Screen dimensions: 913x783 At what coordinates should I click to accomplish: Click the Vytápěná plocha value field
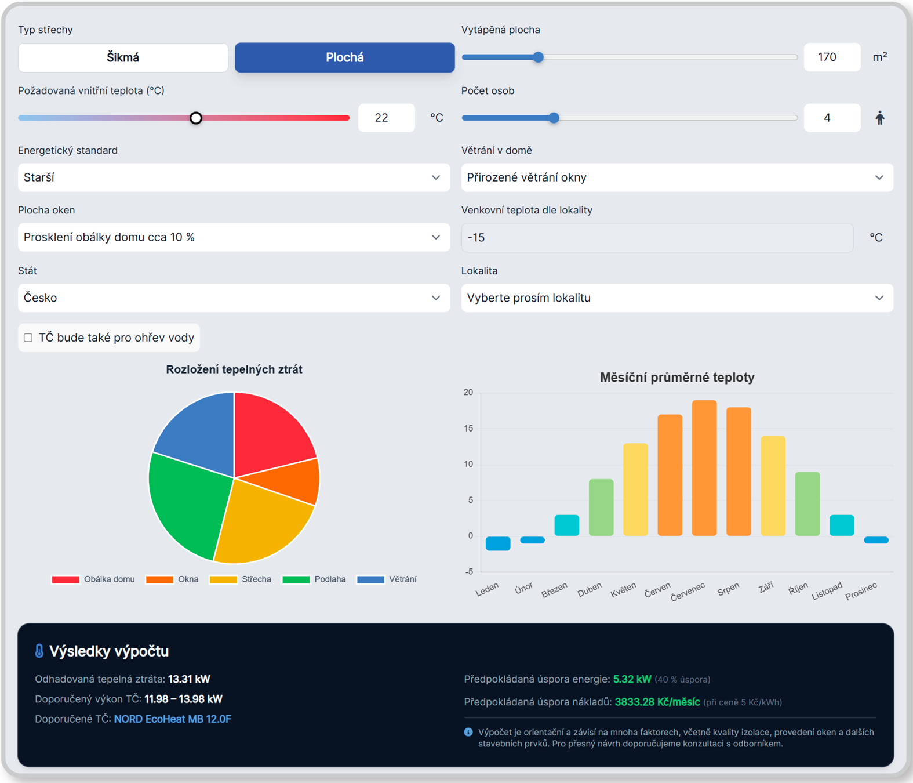coord(831,57)
